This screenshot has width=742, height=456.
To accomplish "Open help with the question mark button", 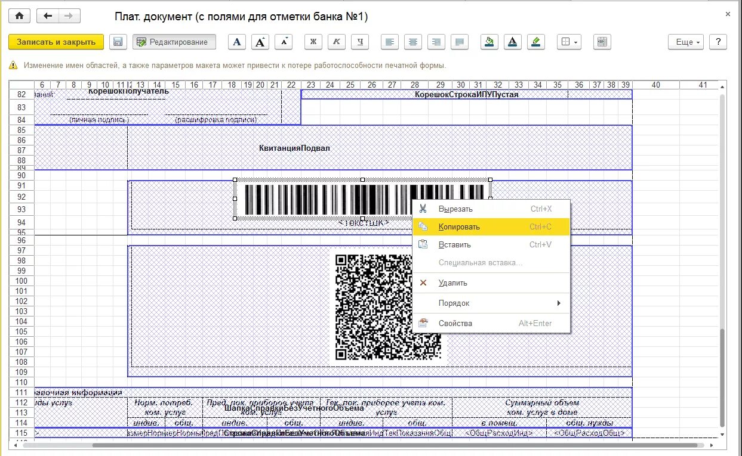I will pos(718,42).
